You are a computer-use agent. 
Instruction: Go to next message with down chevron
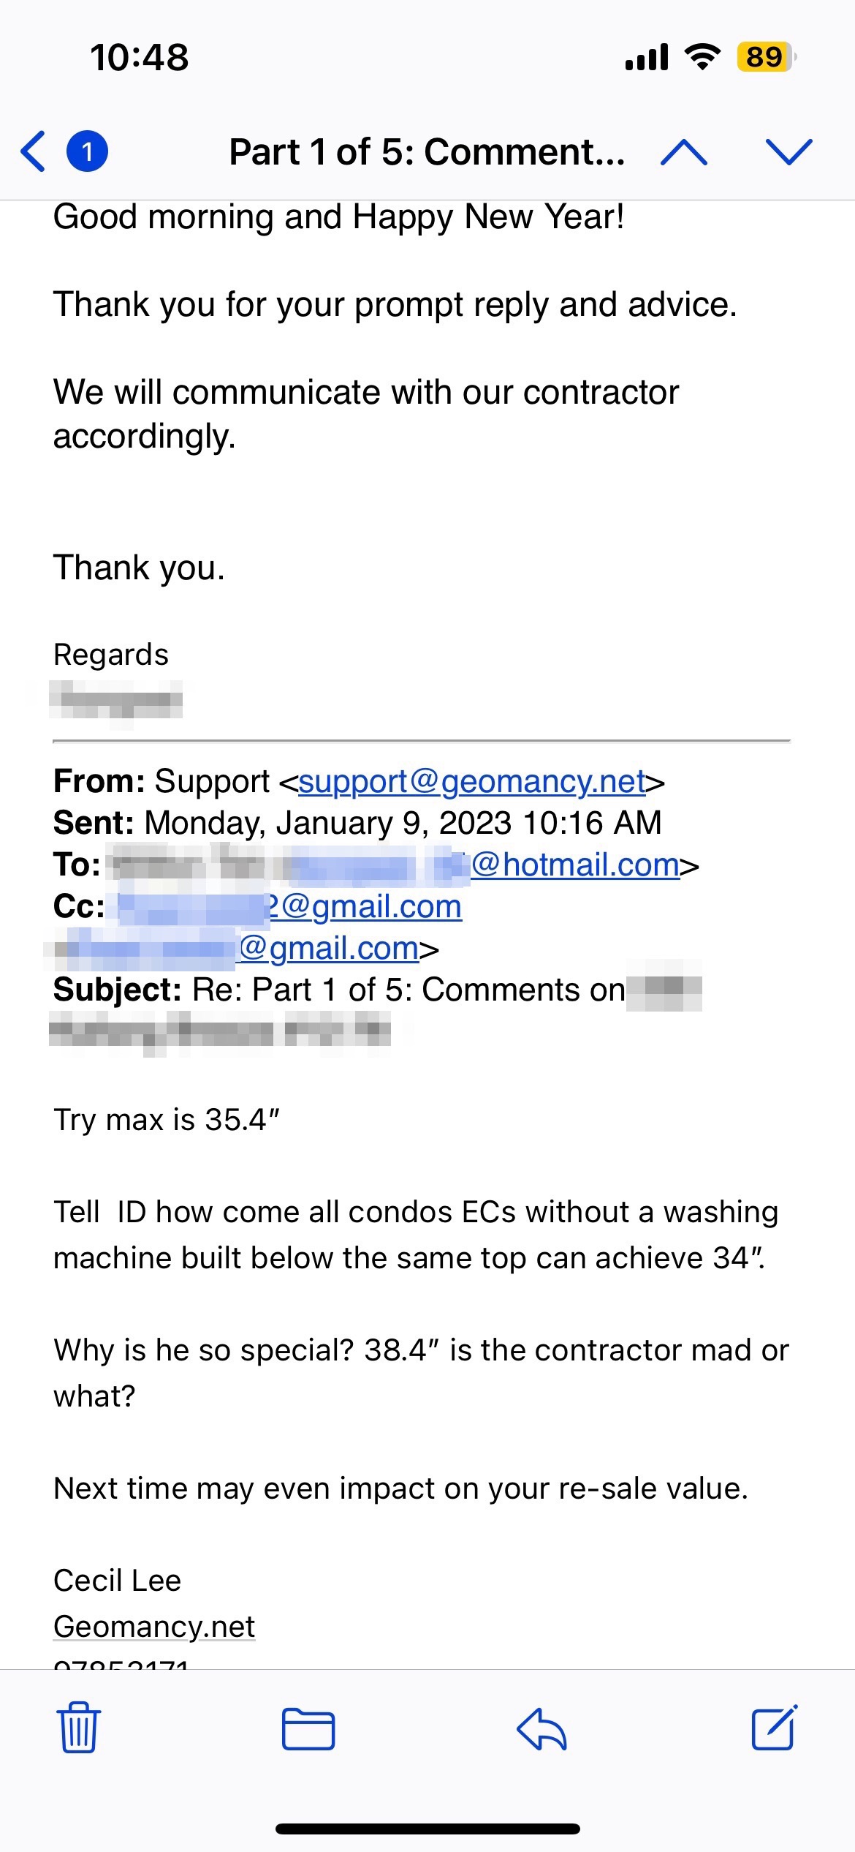coord(788,151)
